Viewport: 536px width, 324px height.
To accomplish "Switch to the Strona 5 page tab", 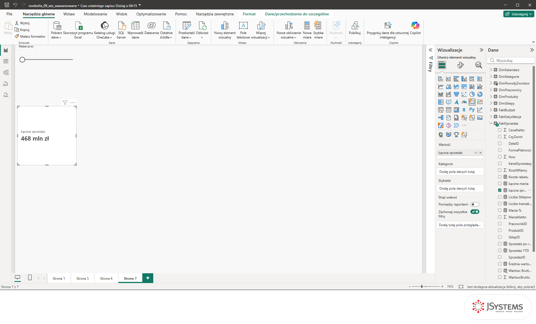I will [x=83, y=278].
